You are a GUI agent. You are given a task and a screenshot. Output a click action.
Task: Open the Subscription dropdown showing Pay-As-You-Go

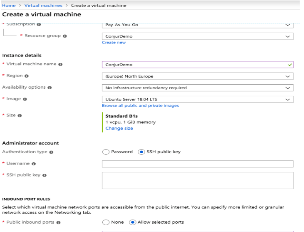click(x=198, y=25)
